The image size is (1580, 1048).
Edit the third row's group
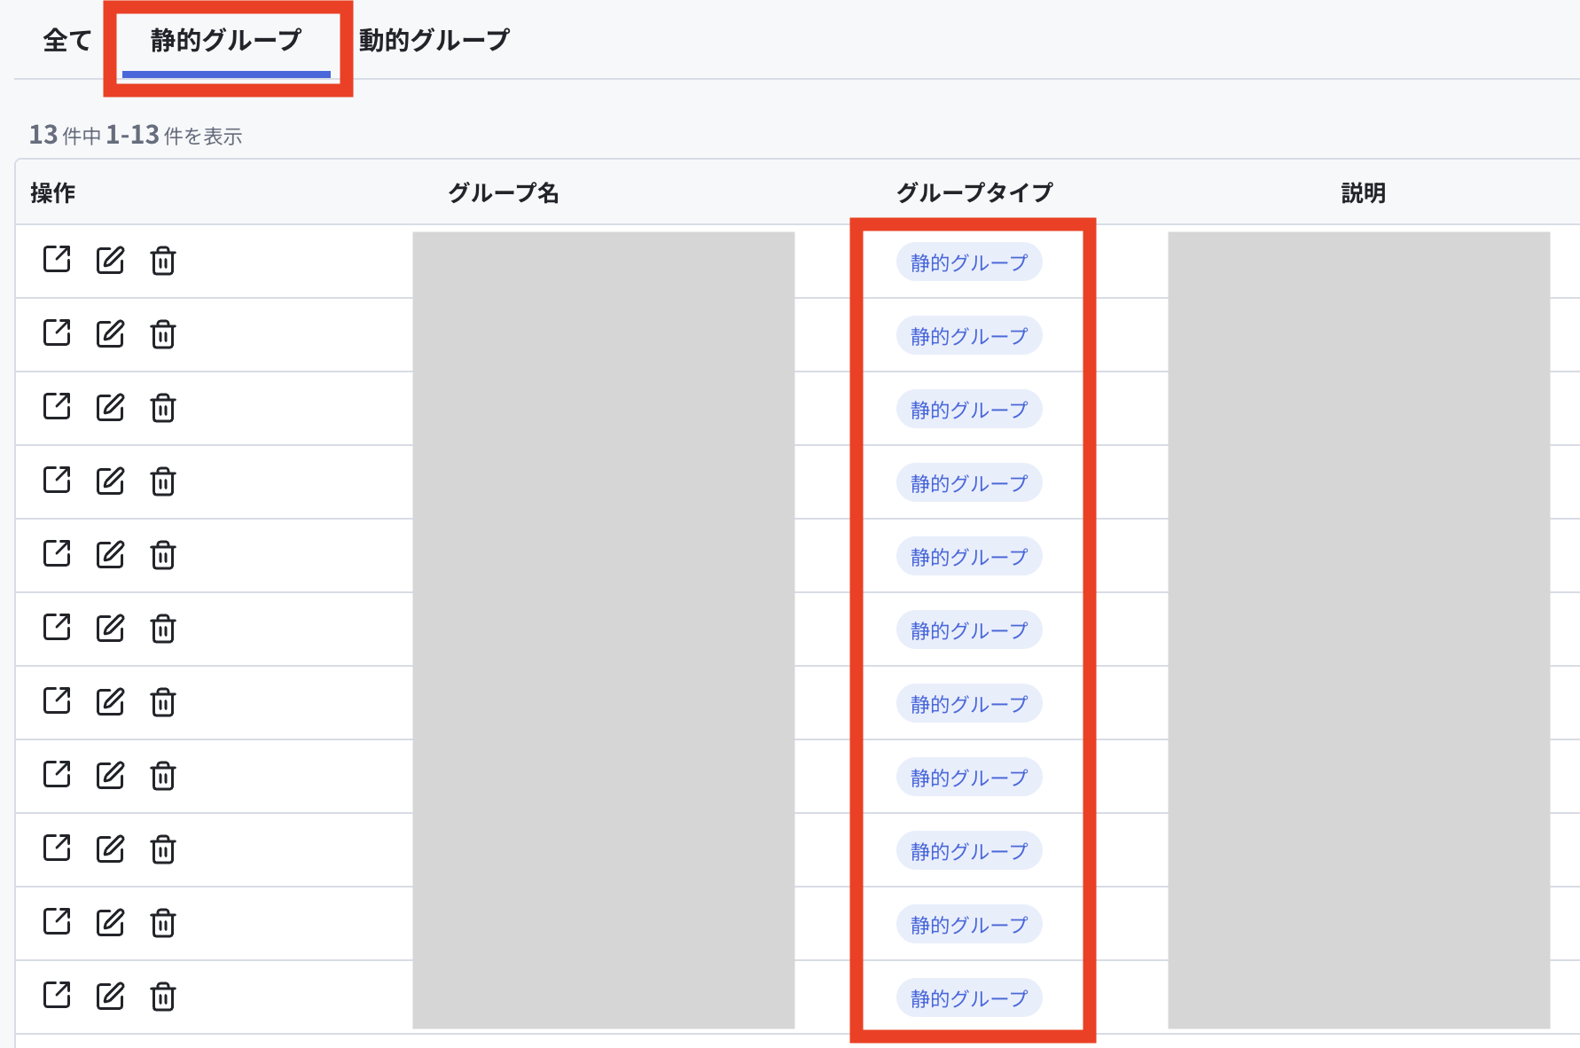(110, 407)
